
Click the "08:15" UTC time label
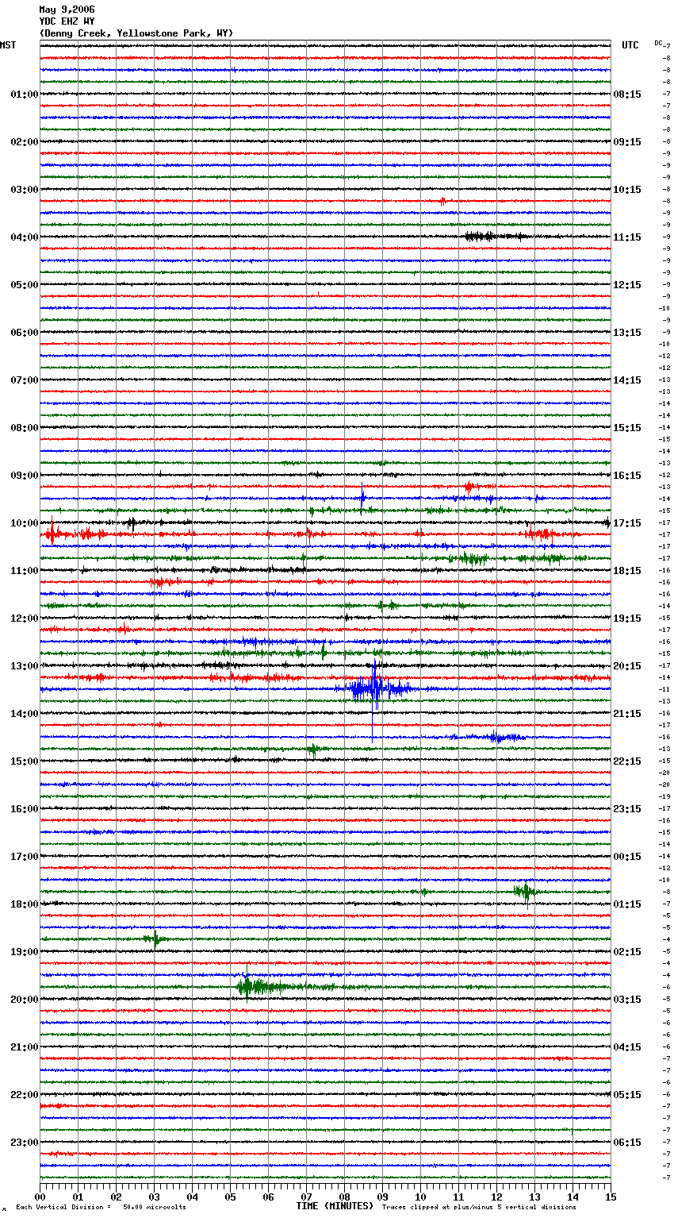[627, 94]
